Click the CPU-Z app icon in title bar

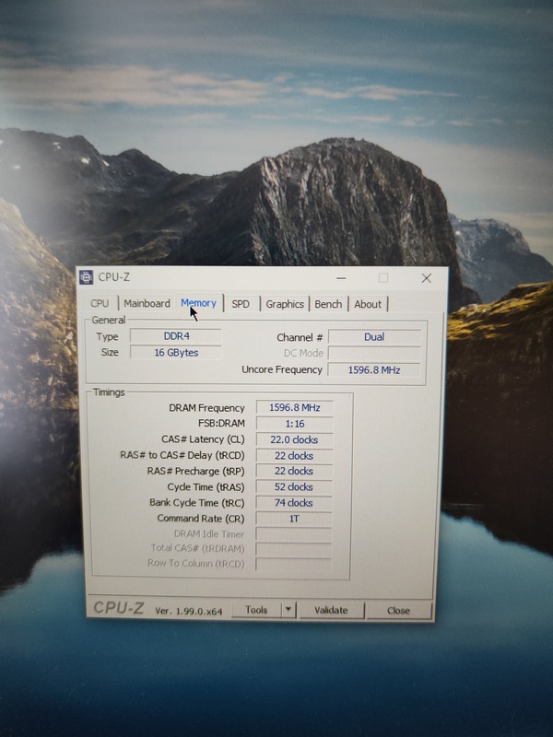[87, 277]
